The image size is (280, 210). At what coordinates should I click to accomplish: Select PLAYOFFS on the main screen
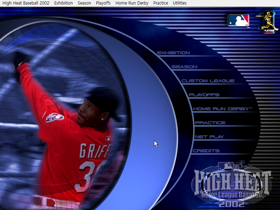coord(204,95)
